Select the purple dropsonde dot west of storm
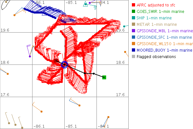Image resolution: width=193 pixels, height=129 pixels. (x=30, y=56)
